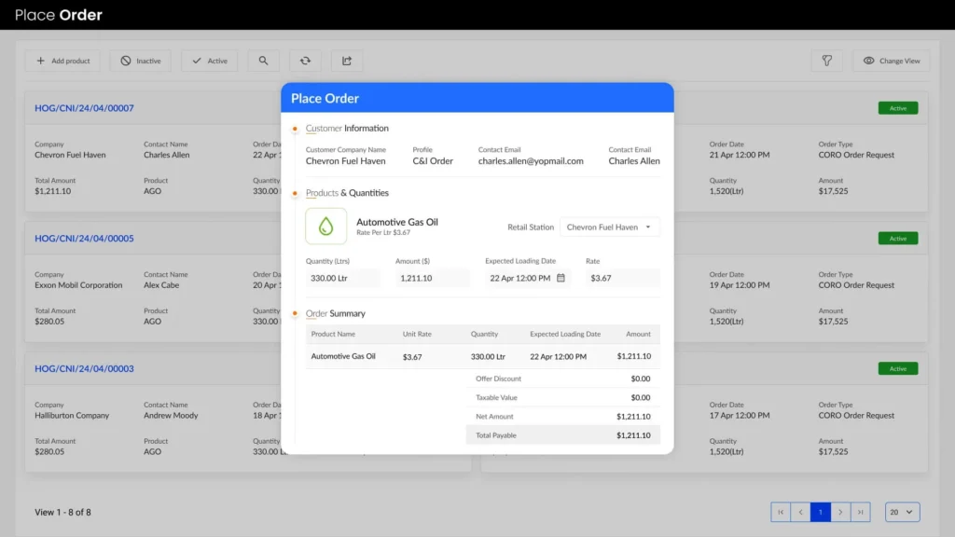Mark selection as Active

(x=209, y=61)
